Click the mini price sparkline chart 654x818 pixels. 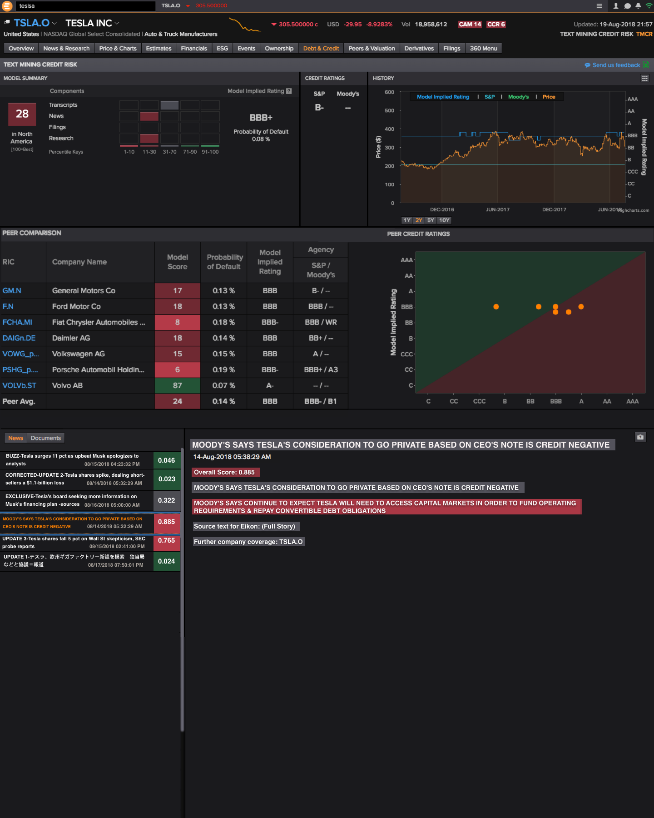click(245, 25)
